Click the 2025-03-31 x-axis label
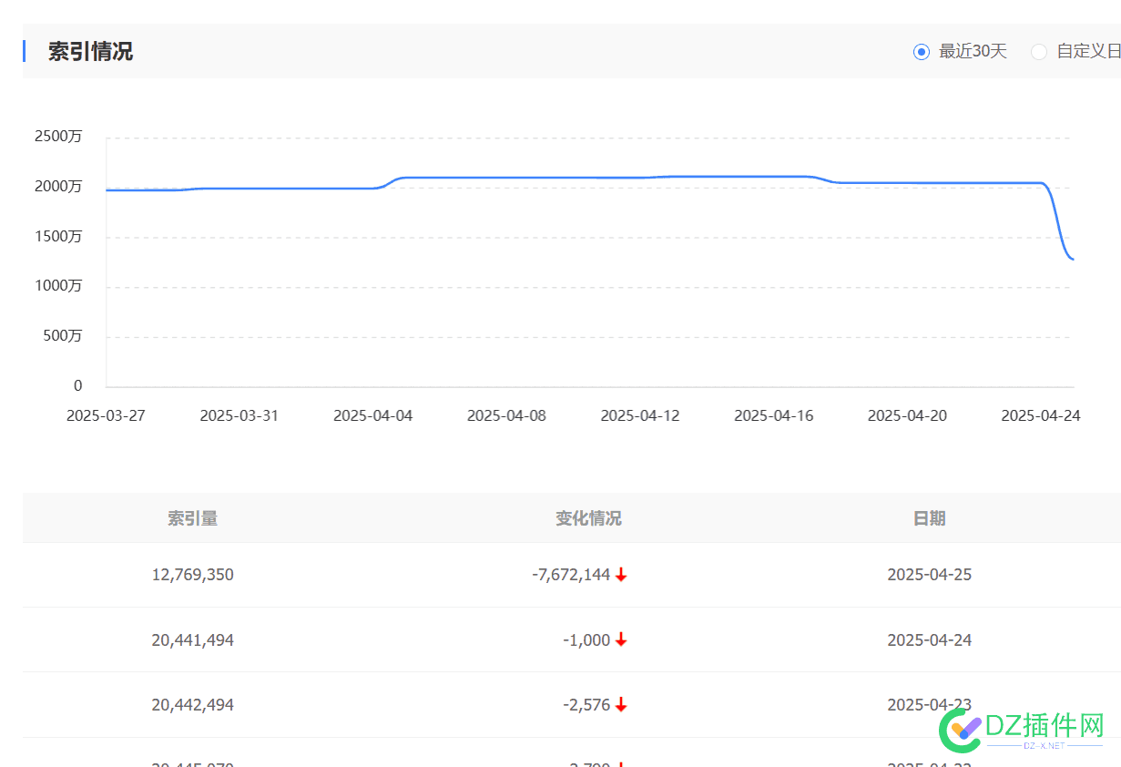The width and height of the screenshot is (1121, 767). pyautogui.click(x=239, y=415)
